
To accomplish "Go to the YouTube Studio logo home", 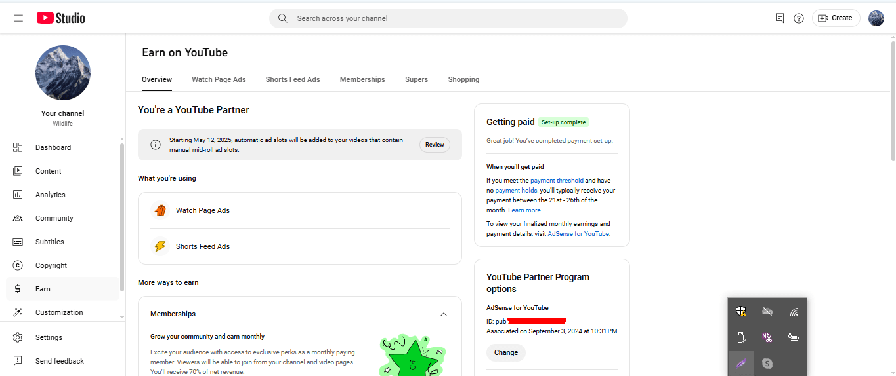I will 61,18.
